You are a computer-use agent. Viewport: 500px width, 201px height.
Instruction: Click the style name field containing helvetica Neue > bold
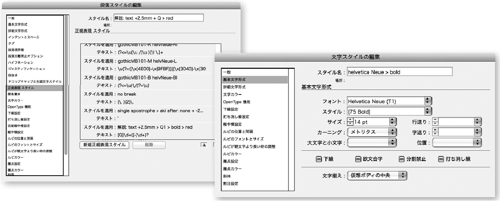(399, 72)
